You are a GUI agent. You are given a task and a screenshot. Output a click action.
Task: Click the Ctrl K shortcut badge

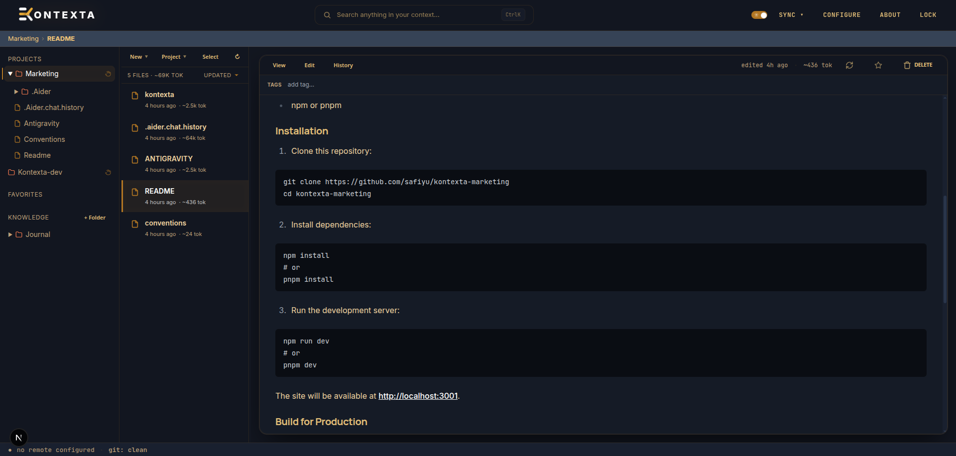[513, 15]
